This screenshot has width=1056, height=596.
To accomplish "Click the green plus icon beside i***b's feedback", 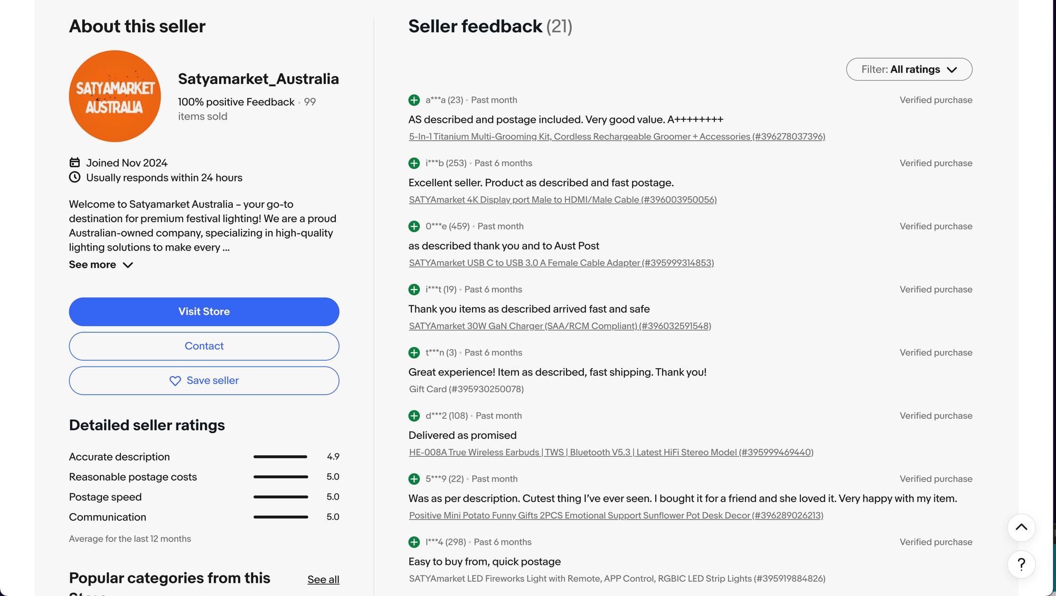I will tap(414, 164).
